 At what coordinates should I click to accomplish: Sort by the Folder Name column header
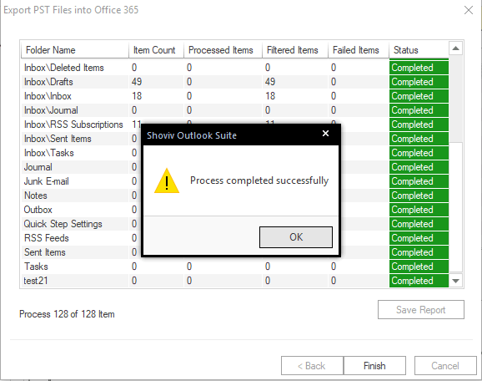pyautogui.click(x=75, y=50)
